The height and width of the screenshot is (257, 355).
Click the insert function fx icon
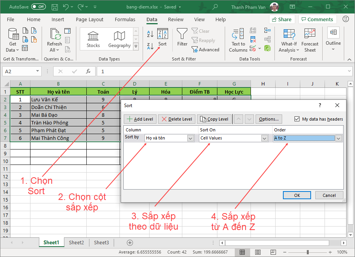(88, 71)
